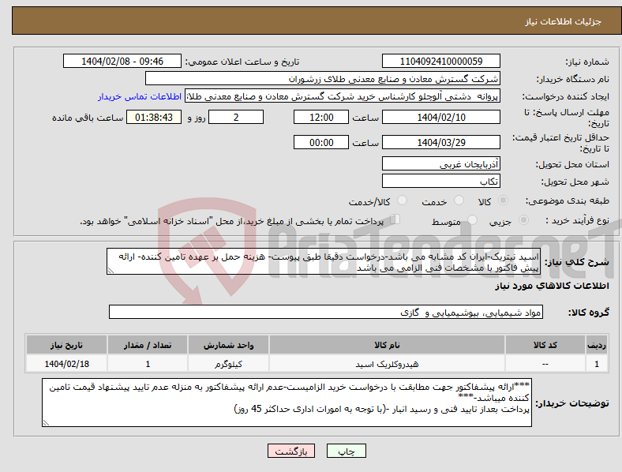The image size is (622, 472).
Task: Click the هیدروکلریک اسید table cell
Action: tap(387, 364)
